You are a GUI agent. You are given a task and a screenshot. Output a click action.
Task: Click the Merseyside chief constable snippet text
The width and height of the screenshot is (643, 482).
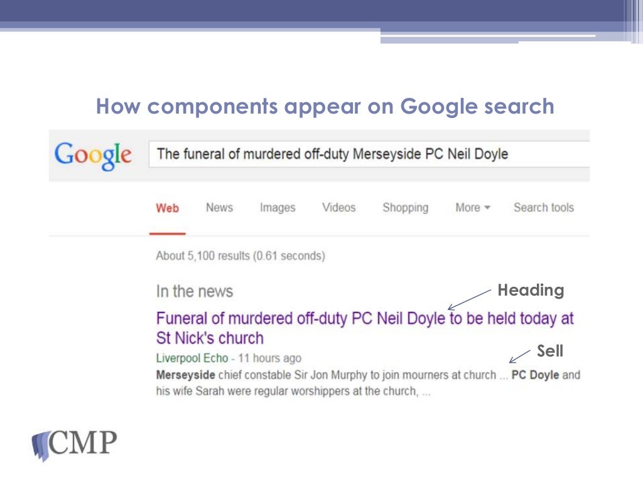point(368,383)
